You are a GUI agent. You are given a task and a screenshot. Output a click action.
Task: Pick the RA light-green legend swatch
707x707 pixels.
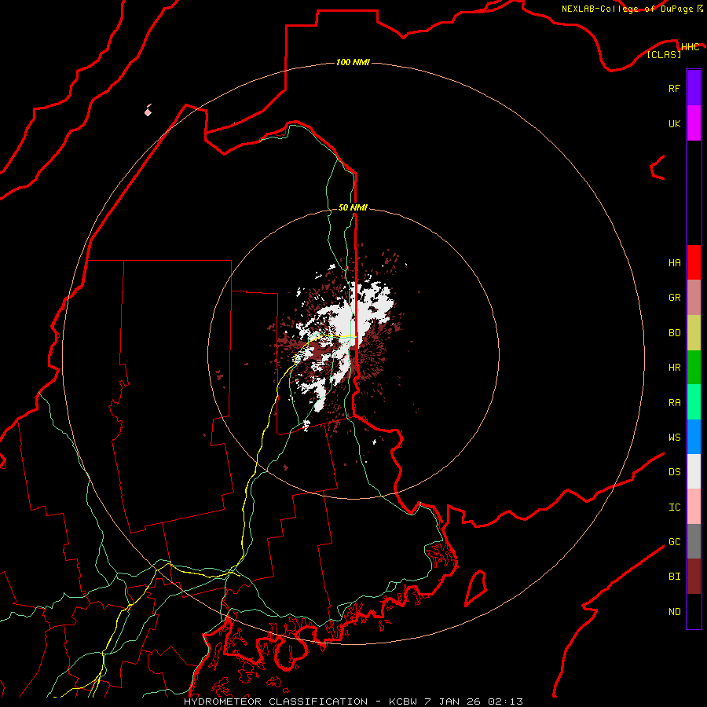tap(694, 402)
